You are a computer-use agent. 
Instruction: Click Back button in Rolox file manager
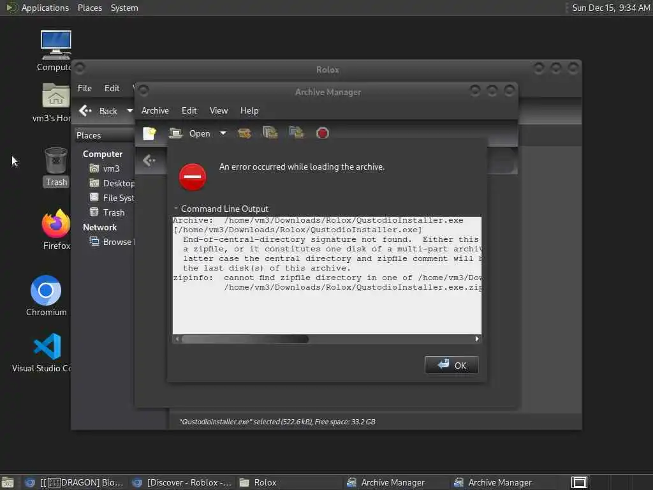click(99, 111)
